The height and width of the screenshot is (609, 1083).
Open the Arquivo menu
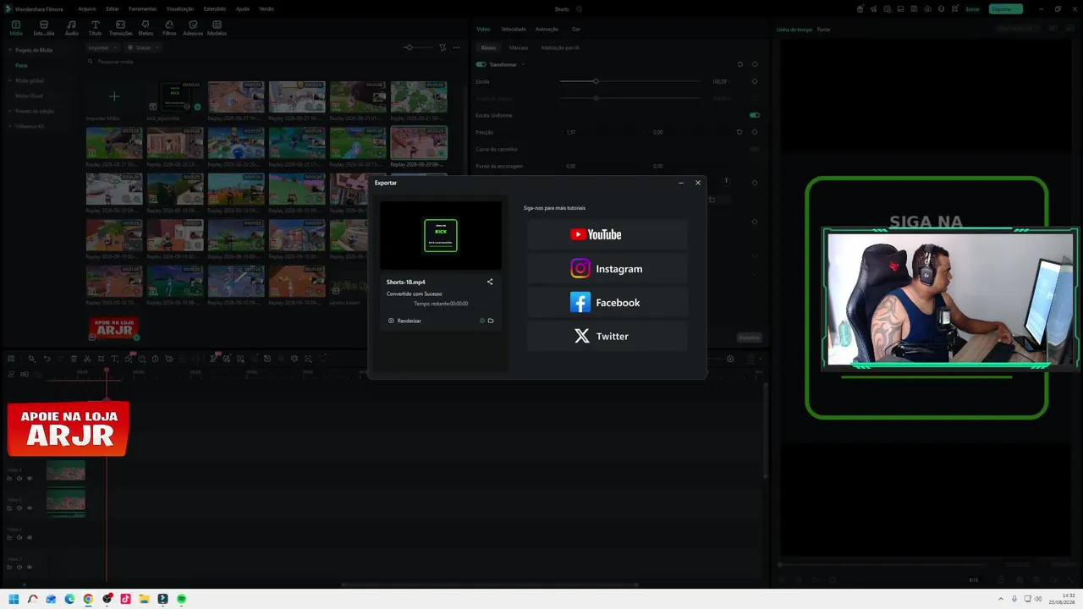[x=86, y=8]
